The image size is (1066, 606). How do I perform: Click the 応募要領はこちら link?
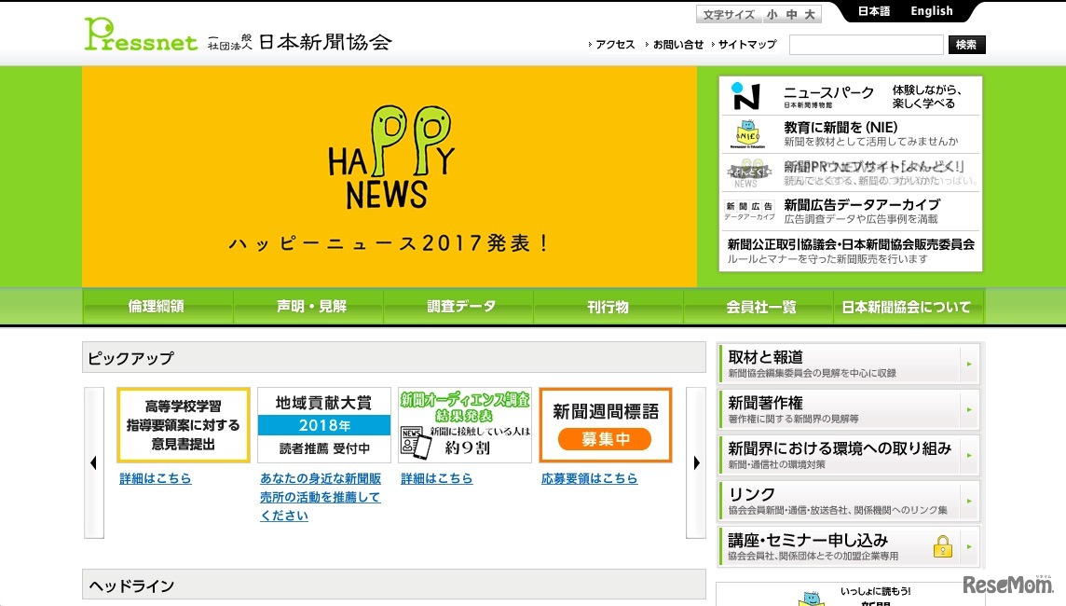point(590,478)
